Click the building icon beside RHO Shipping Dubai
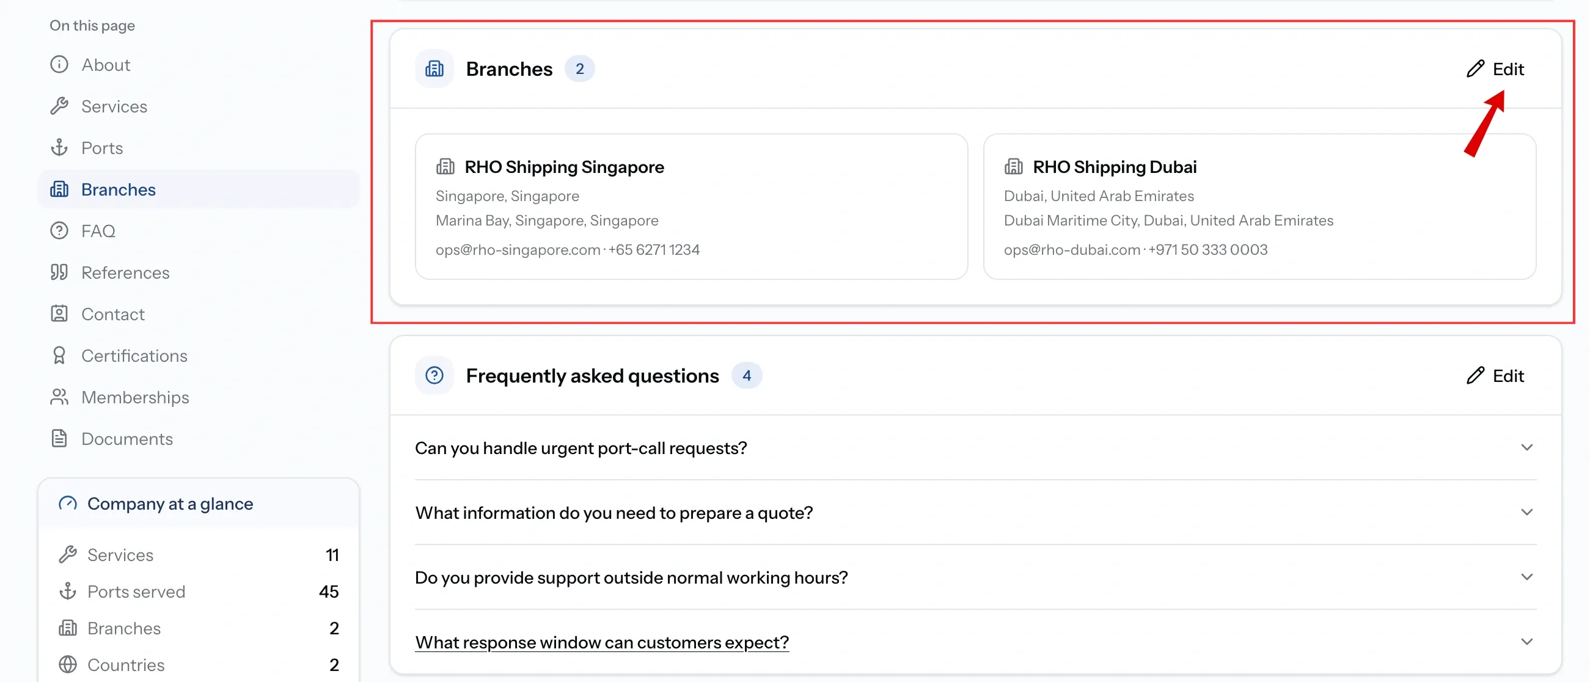Image resolution: width=1590 pixels, height=682 pixels. click(x=1014, y=167)
